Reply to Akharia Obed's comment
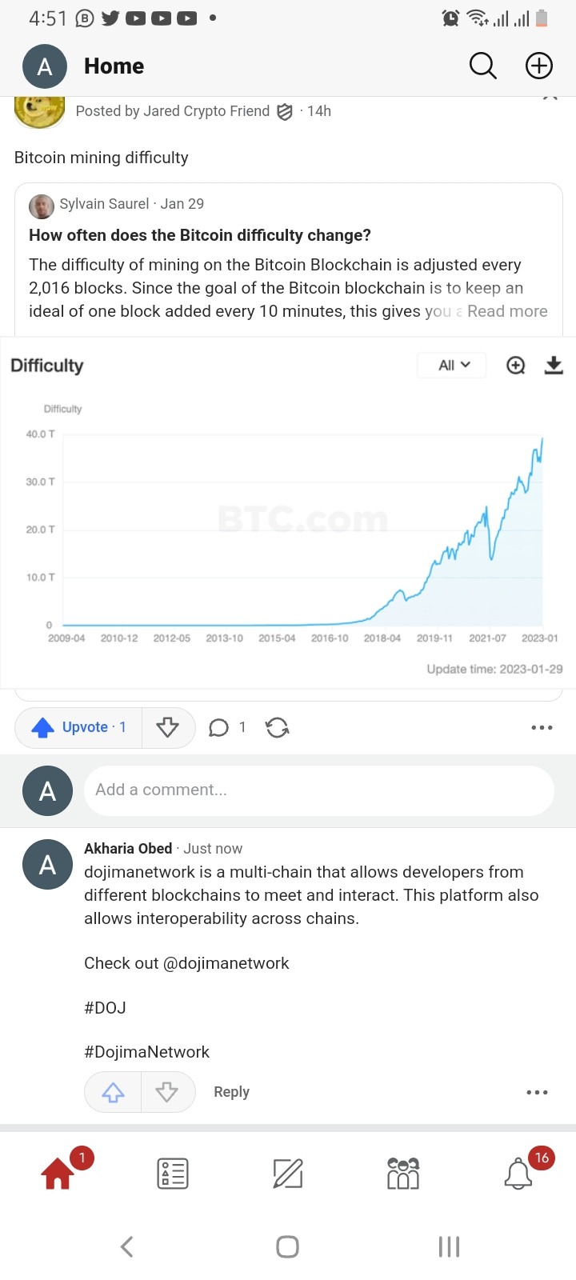Image resolution: width=576 pixels, height=1280 pixels. click(231, 1092)
